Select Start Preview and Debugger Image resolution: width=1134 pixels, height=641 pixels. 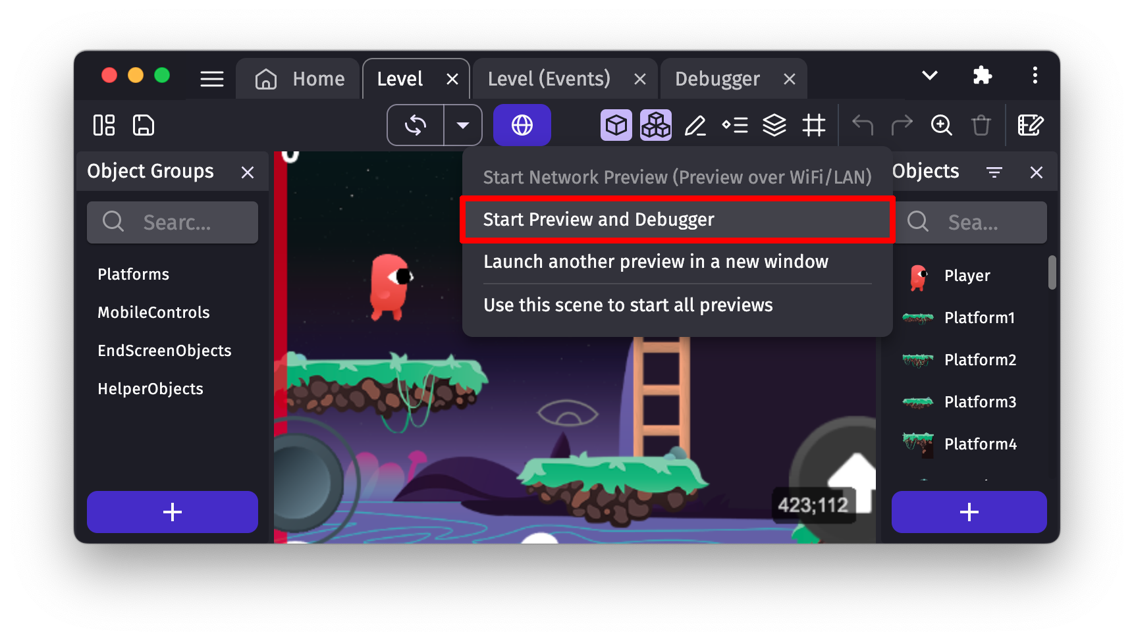tap(677, 220)
